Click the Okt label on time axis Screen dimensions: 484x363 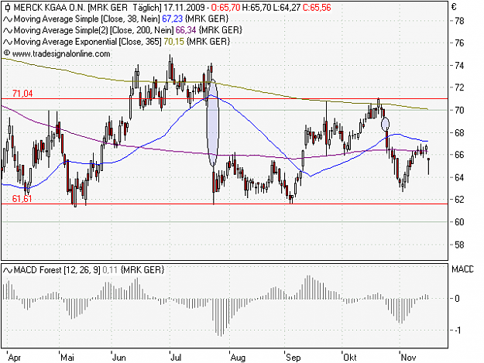pos(350,358)
